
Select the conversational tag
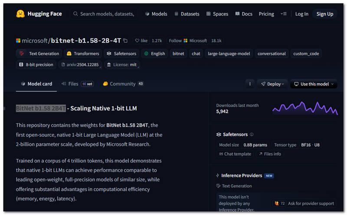click(x=272, y=54)
